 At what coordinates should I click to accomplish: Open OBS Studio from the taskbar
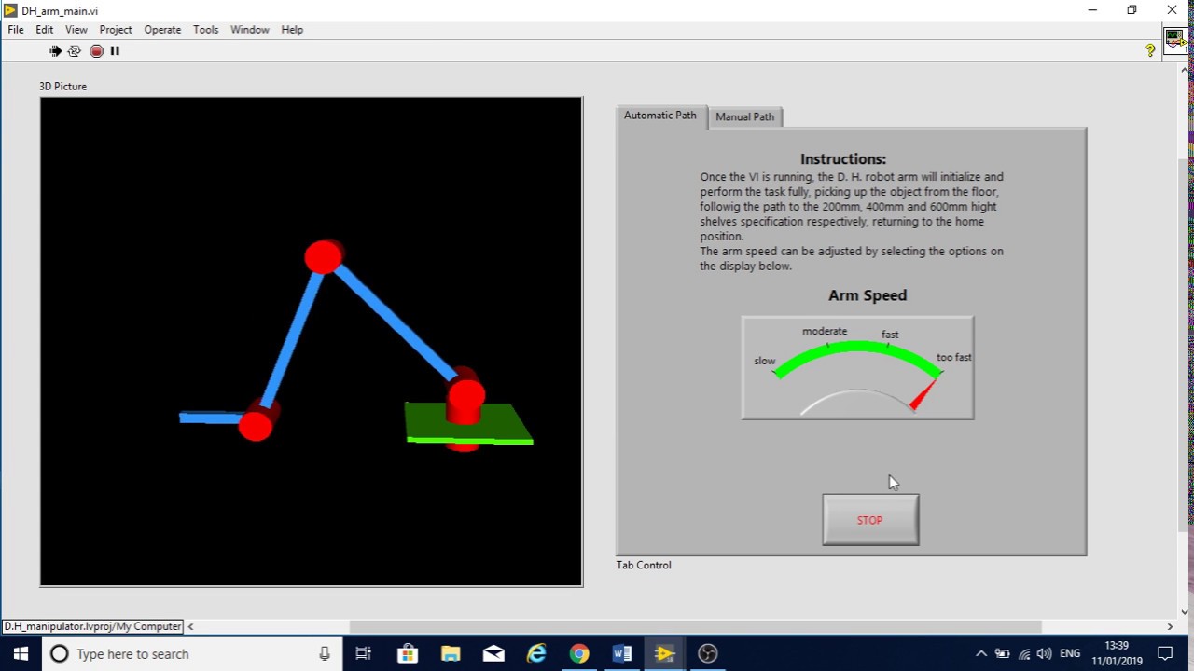tap(708, 654)
